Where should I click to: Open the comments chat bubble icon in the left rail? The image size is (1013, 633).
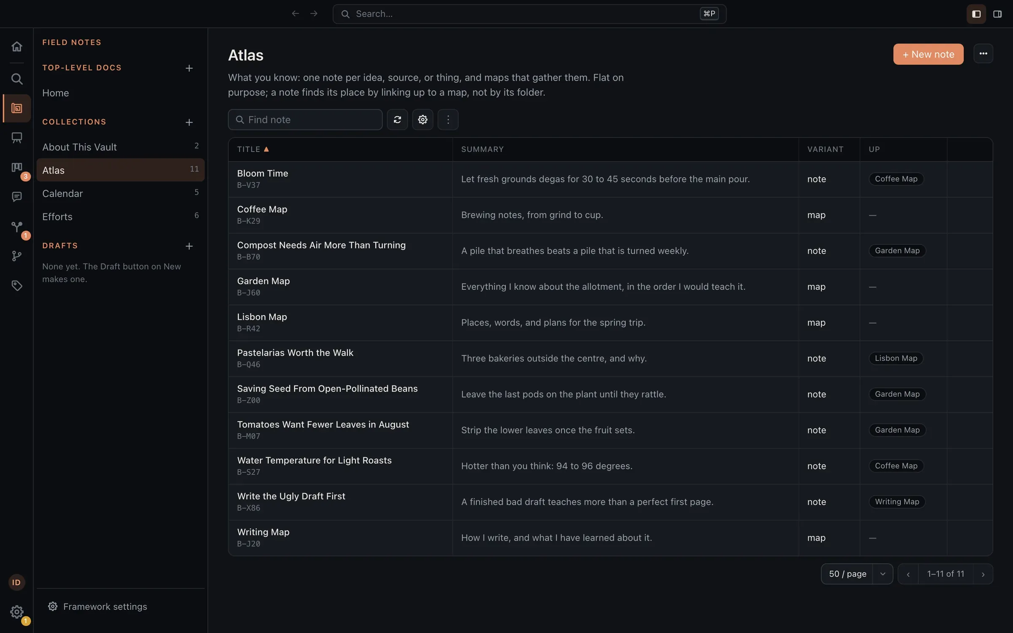click(x=16, y=197)
